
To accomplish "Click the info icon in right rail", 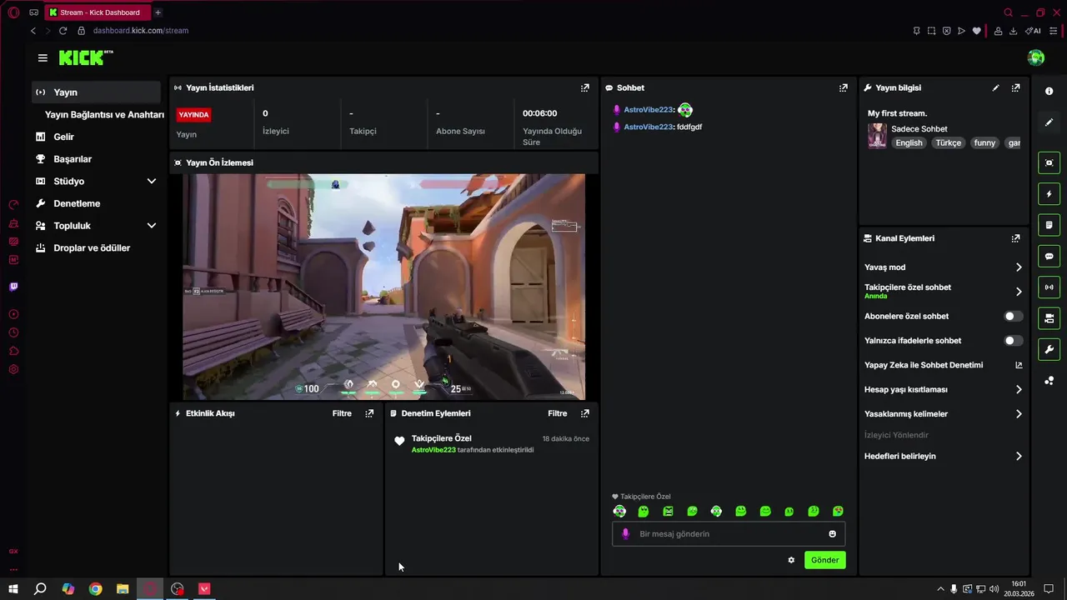I will 1049,91.
